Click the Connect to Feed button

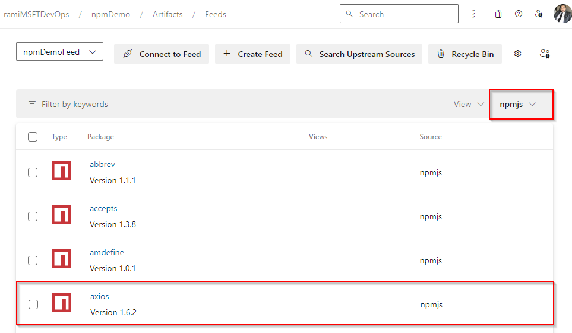click(162, 54)
